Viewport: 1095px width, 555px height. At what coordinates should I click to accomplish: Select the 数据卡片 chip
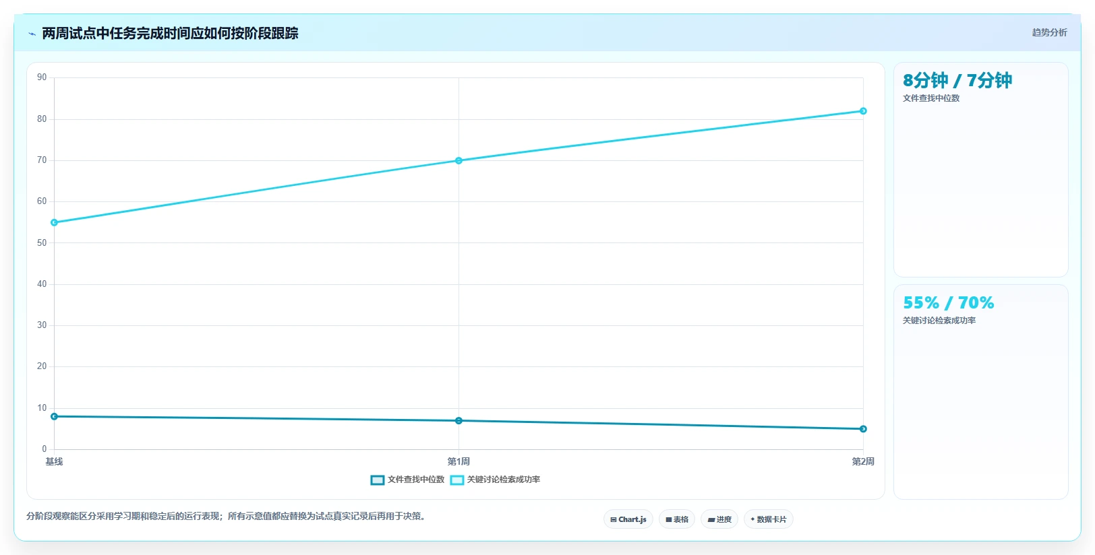pos(769,519)
